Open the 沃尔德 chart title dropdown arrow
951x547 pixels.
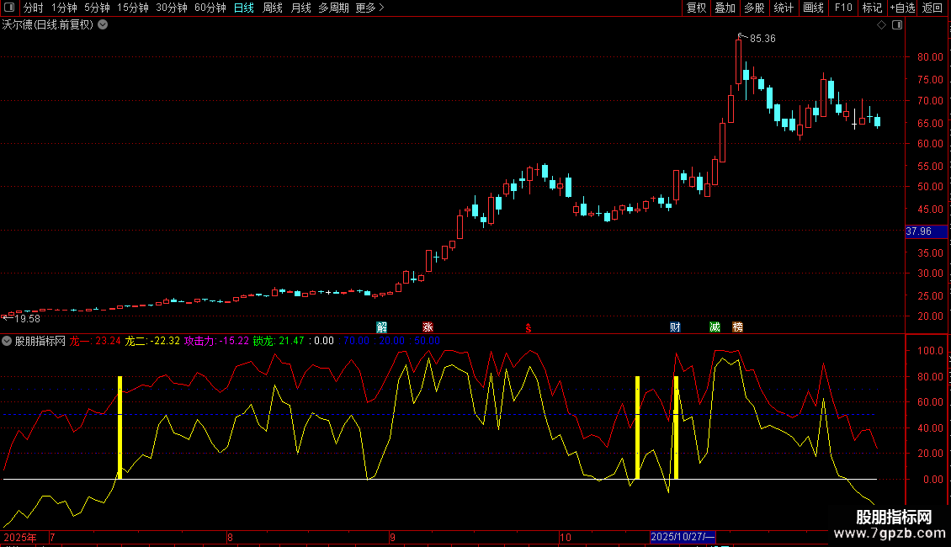(104, 25)
